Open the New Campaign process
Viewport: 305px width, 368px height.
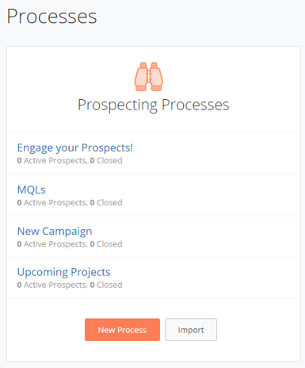click(55, 232)
